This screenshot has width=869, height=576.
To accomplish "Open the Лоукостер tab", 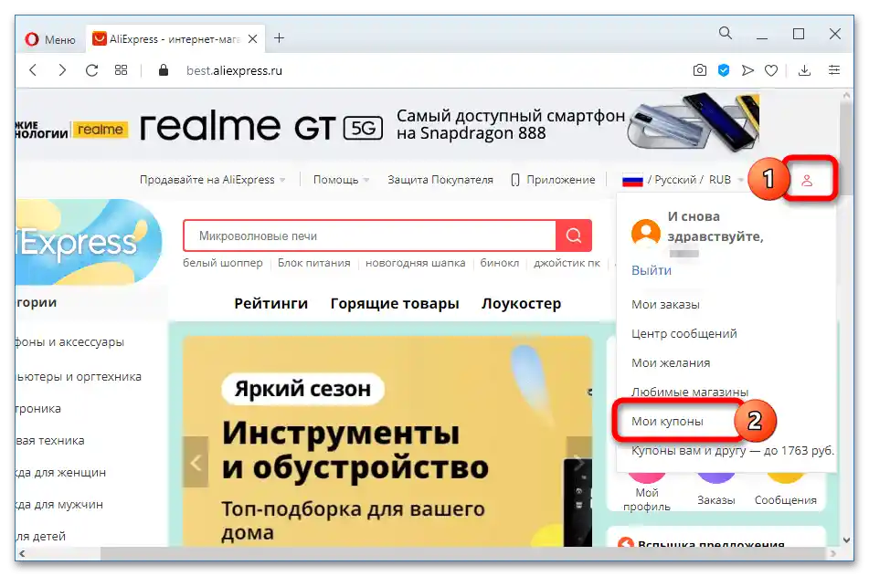I will click(x=521, y=303).
